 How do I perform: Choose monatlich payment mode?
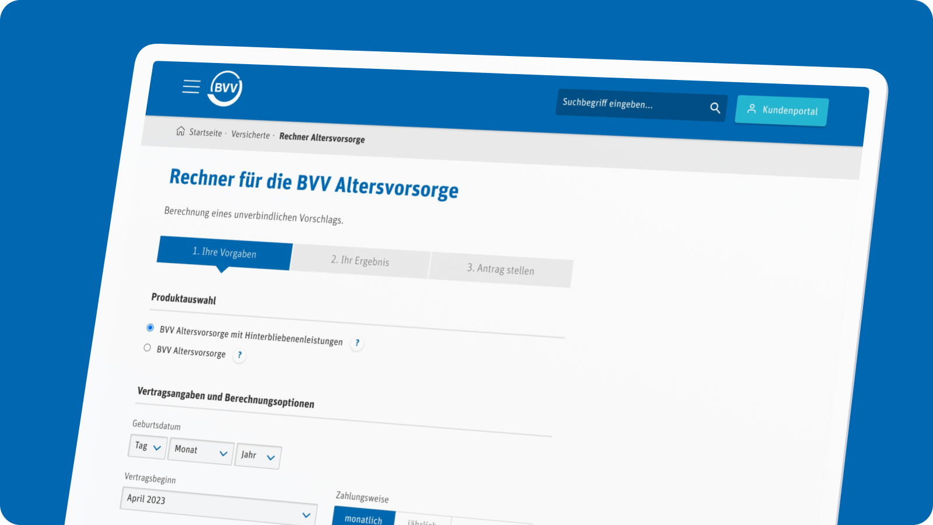pos(363,517)
